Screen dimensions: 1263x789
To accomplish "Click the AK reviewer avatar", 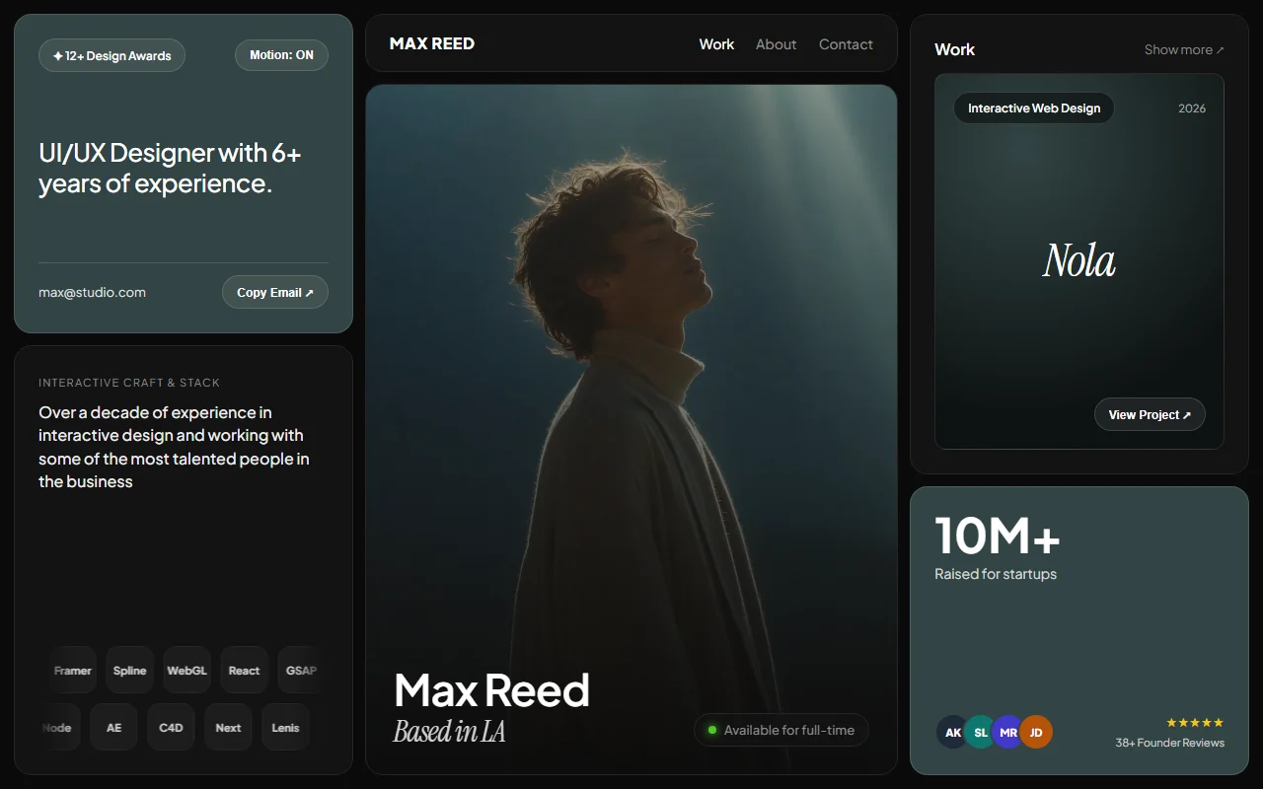I will pos(952,732).
